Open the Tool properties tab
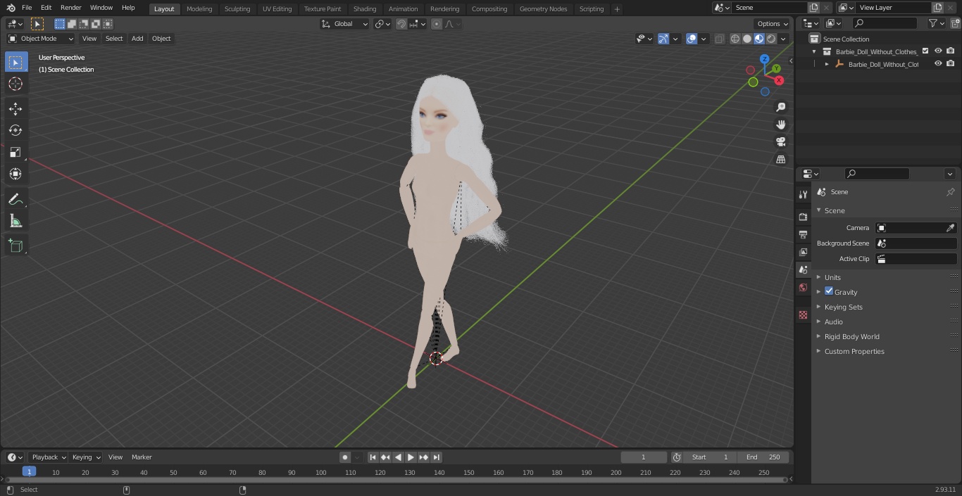The height and width of the screenshot is (496, 962). (803, 194)
